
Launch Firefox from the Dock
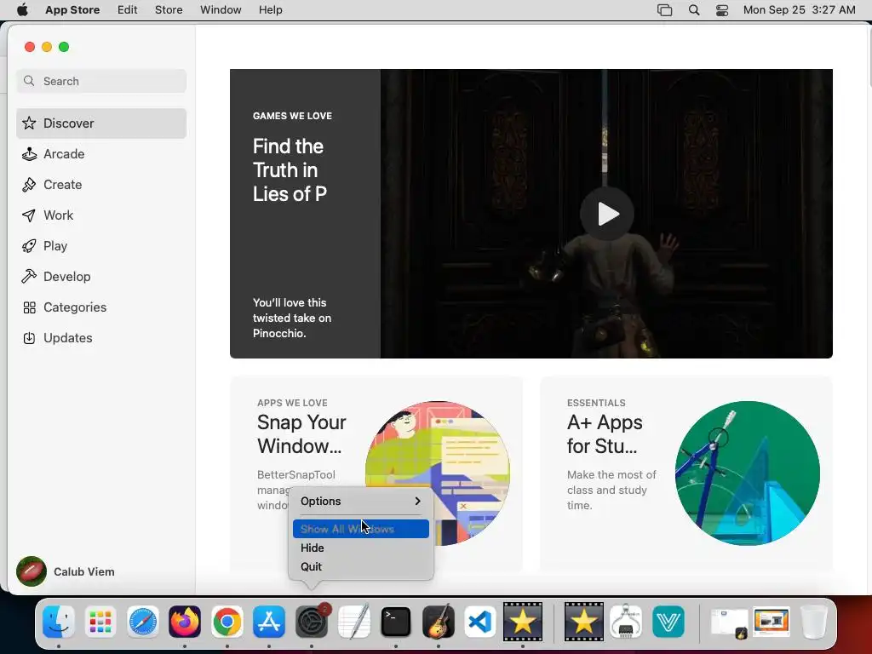point(185,621)
